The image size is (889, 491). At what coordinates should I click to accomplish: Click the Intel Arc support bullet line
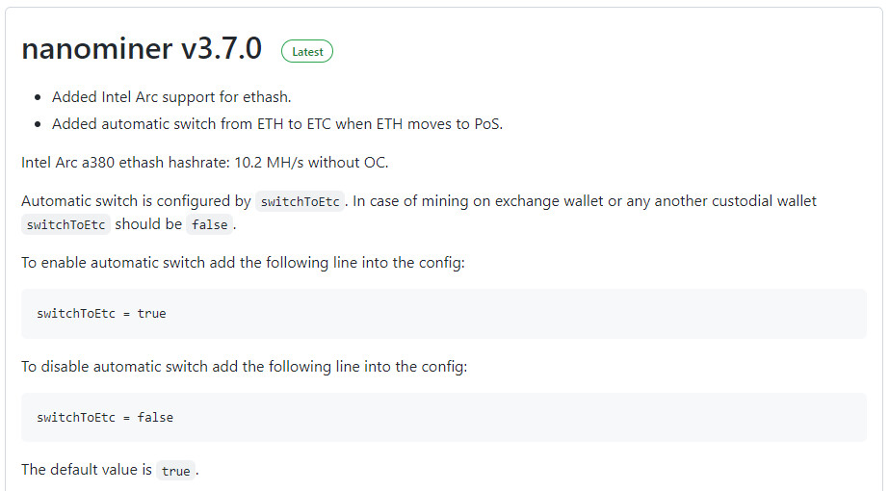click(171, 96)
